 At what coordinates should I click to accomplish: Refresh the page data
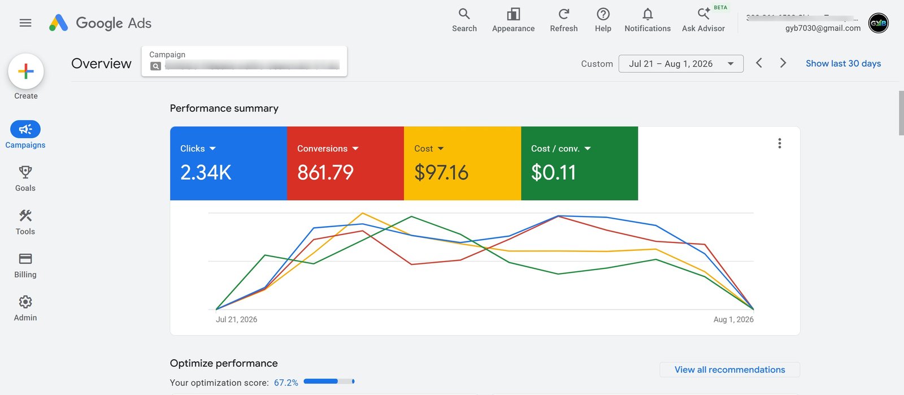pyautogui.click(x=564, y=20)
